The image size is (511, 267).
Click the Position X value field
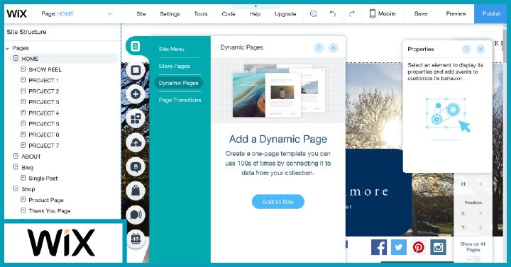[480, 214]
